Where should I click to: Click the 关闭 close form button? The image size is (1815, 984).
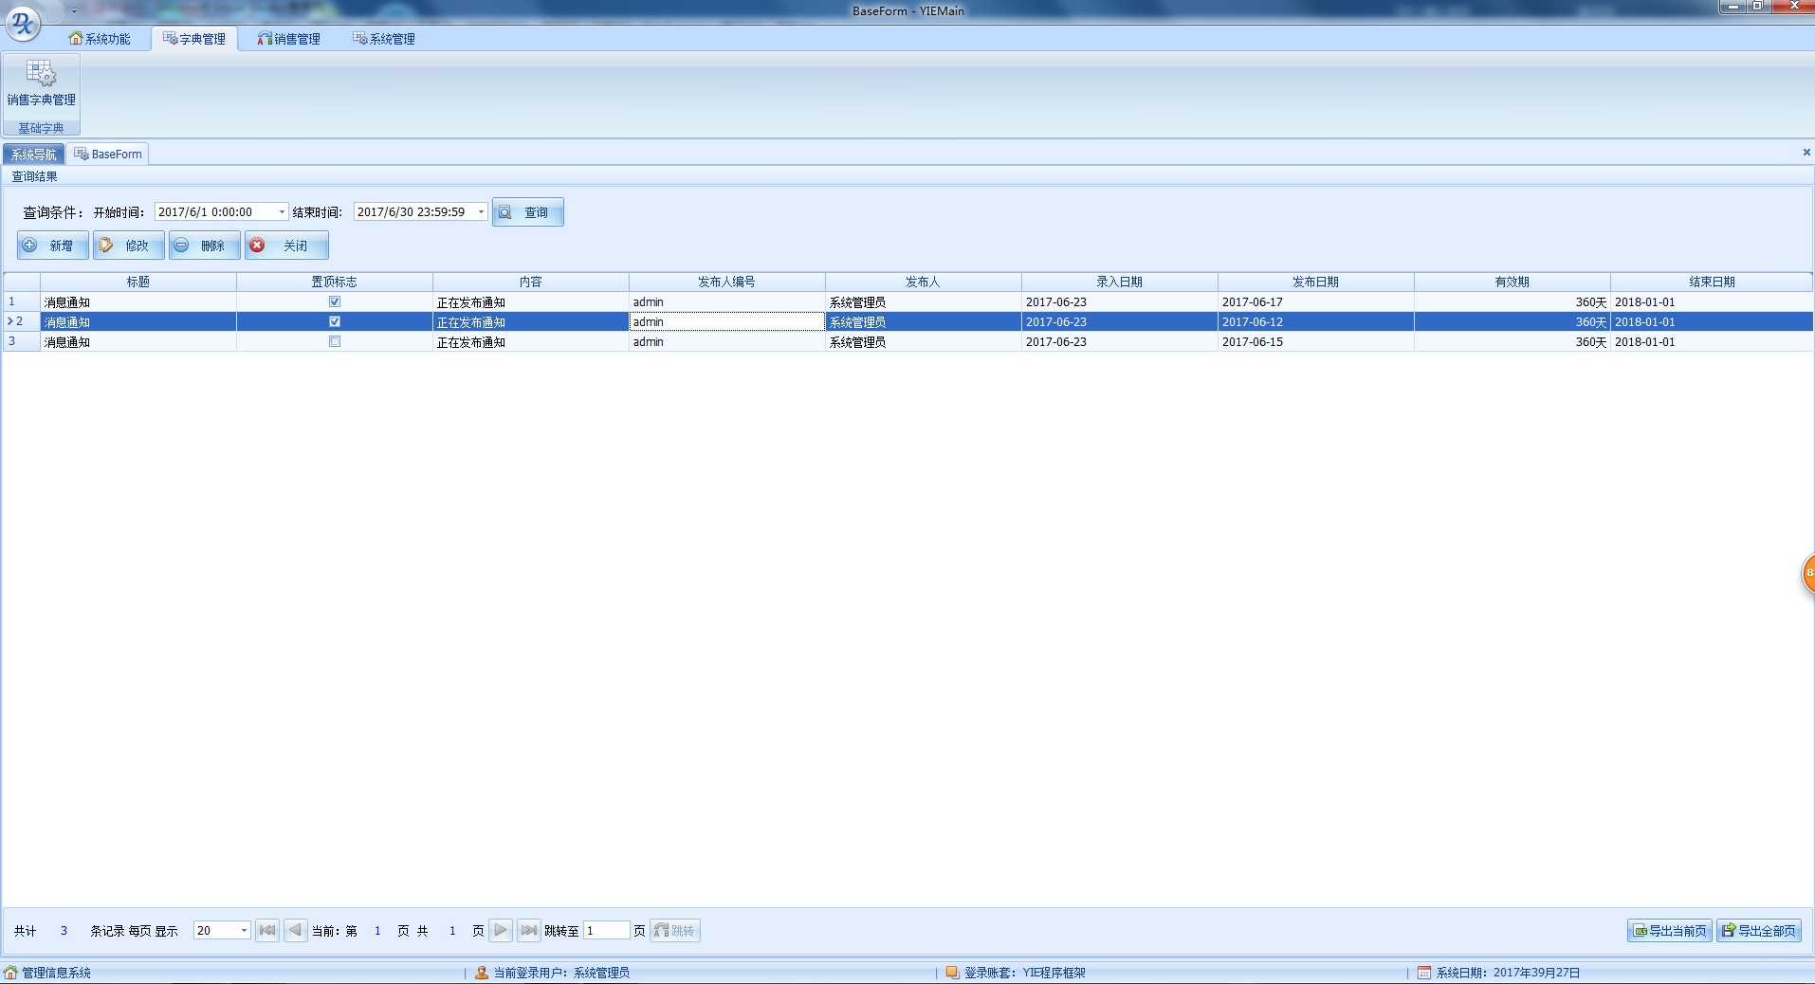(x=286, y=246)
